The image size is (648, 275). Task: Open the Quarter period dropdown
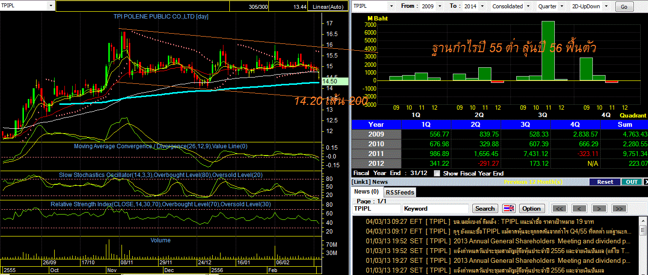coord(562,6)
